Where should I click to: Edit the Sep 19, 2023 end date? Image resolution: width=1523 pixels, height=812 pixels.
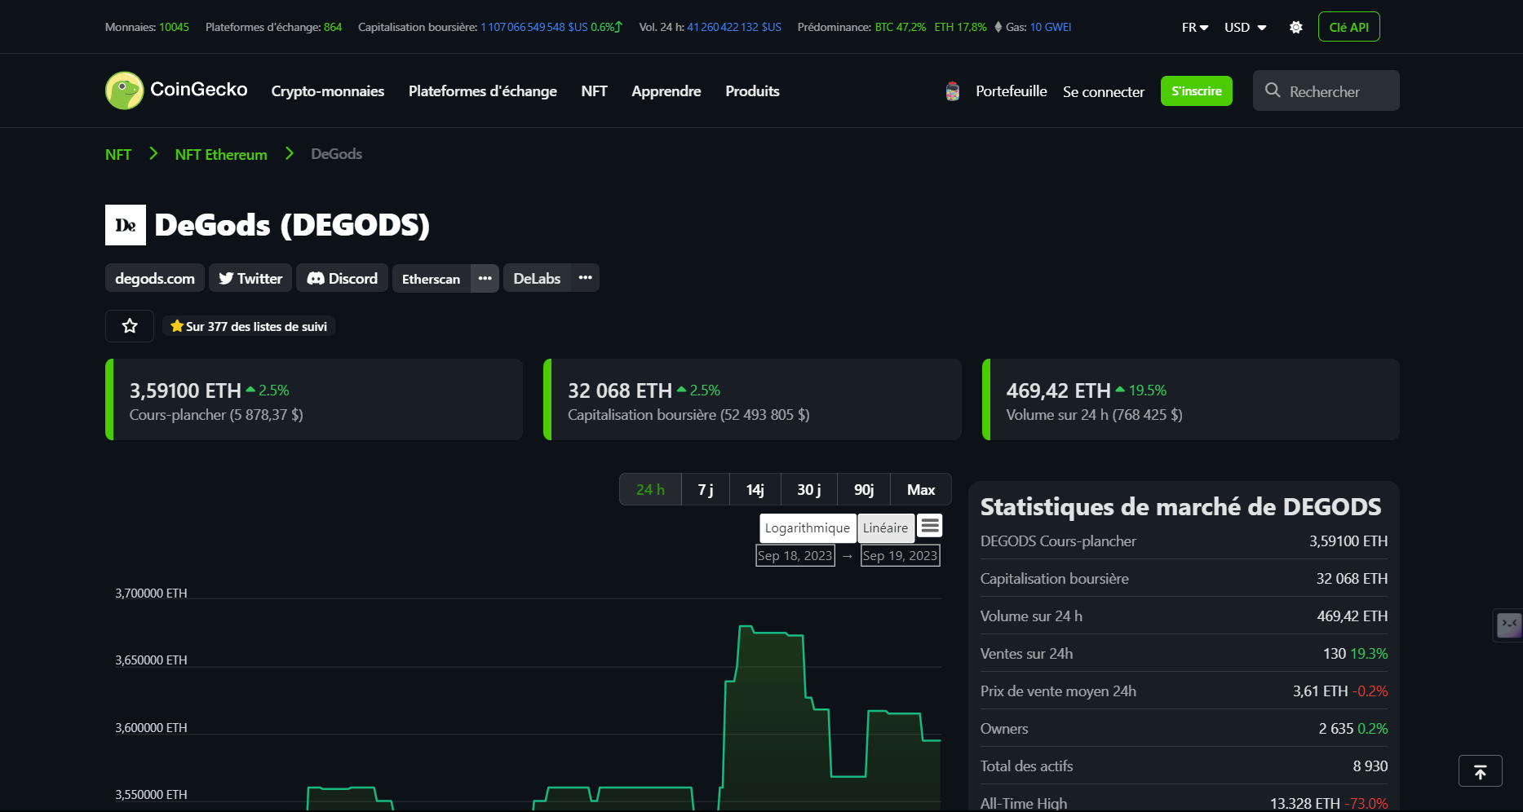(901, 555)
